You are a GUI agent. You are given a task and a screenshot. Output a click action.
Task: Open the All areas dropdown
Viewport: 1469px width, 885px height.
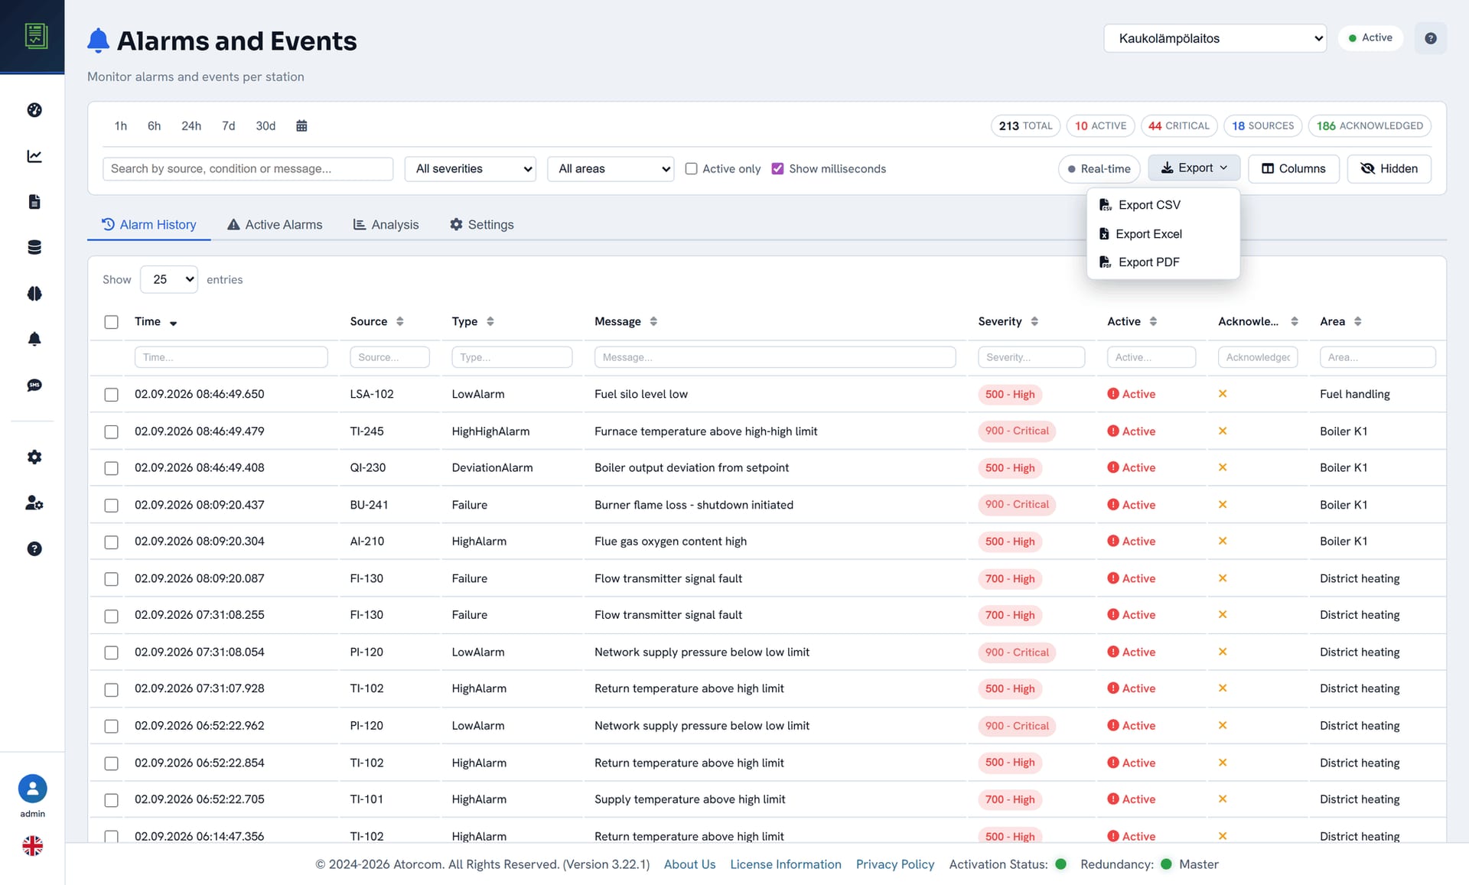tap(611, 169)
